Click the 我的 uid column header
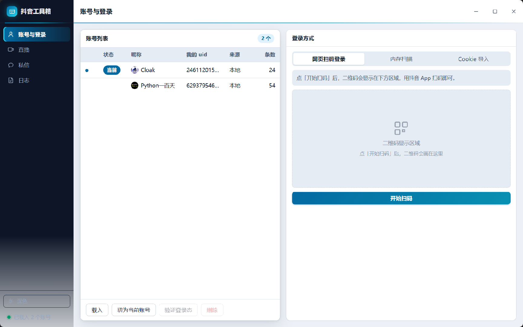This screenshot has height=327, width=523. click(x=197, y=54)
